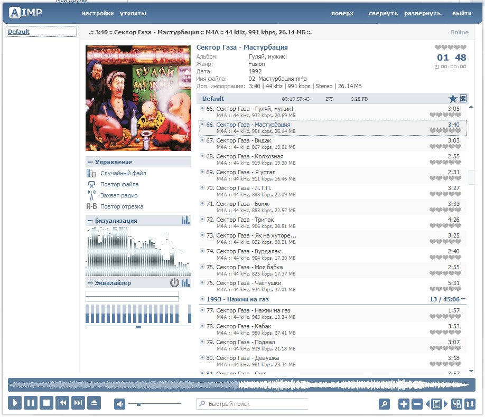Skip to the next track
This screenshot has width=485, height=417.
(x=78, y=403)
